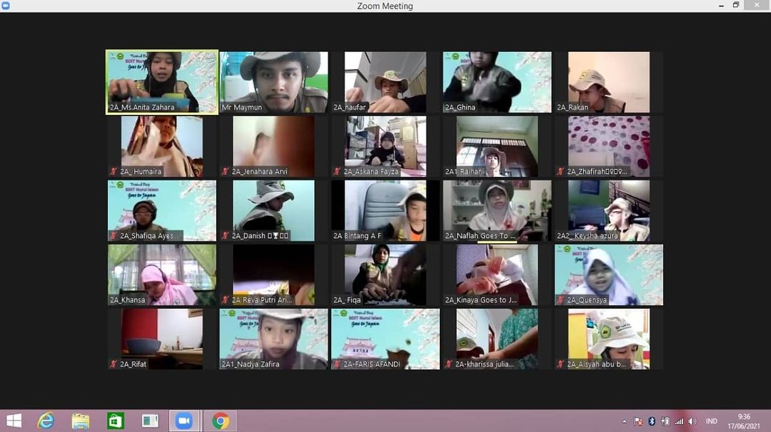Click the muted mic icon on 2A_Humaira
The width and height of the screenshot is (771, 432).
(x=114, y=172)
